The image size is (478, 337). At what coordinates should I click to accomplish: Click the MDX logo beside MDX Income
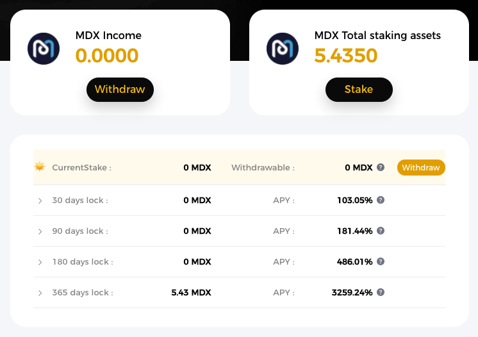coord(44,49)
